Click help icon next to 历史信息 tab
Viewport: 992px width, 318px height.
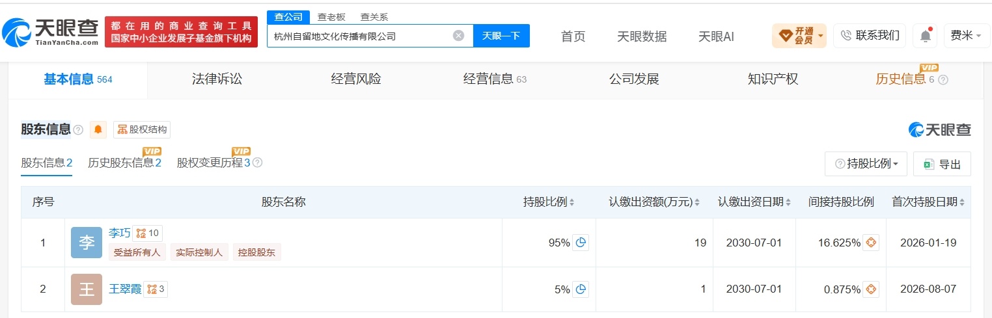pos(943,80)
